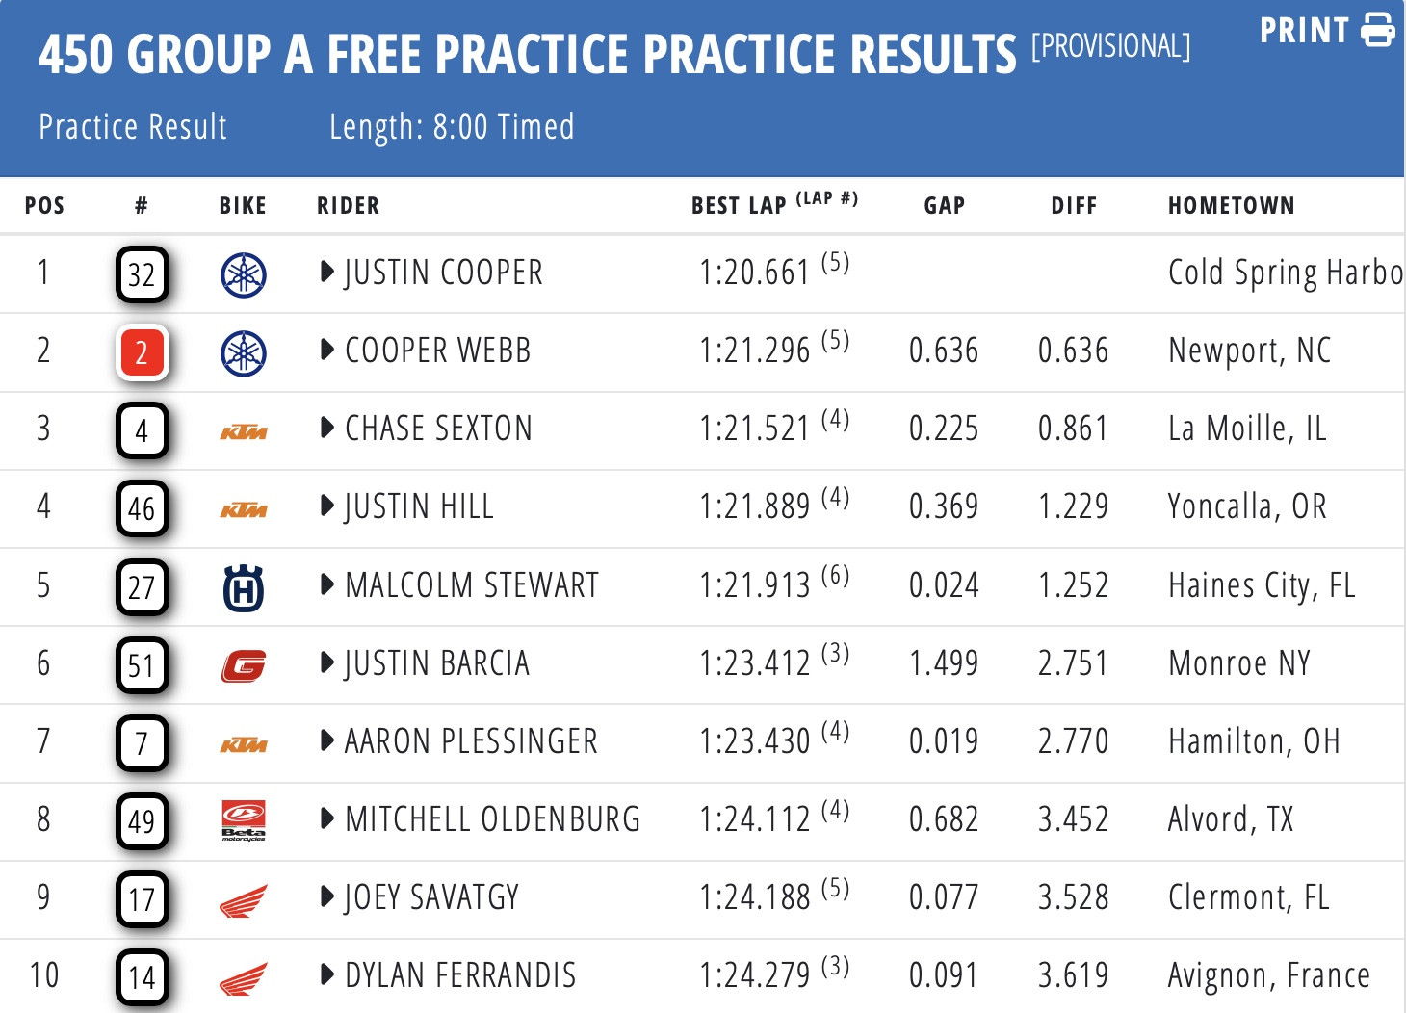This screenshot has height=1013, width=1406.
Task: Expand Cooper Webb's row details triangle
Action: (x=327, y=351)
